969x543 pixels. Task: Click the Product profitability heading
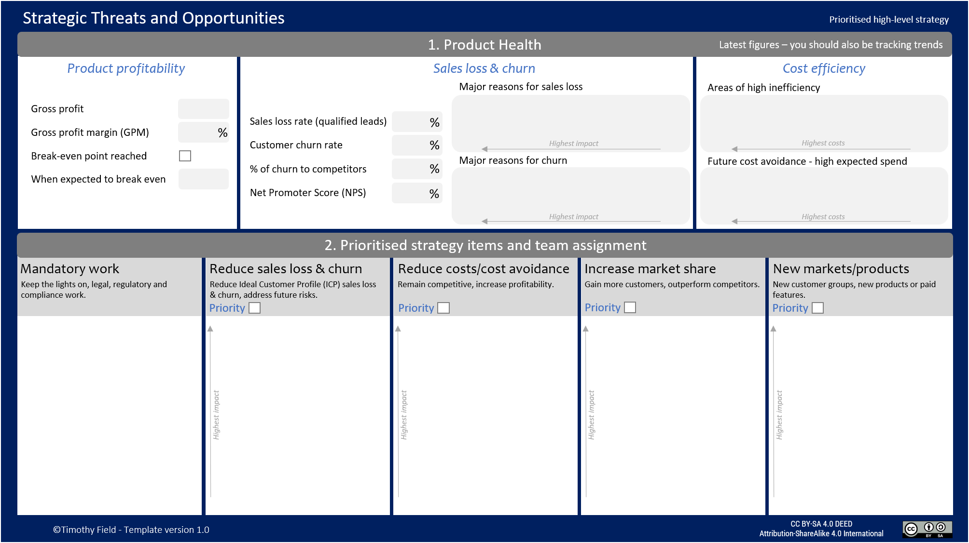click(126, 68)
